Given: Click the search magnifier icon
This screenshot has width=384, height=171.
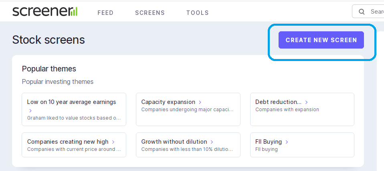Looking at the screenshot, I should (x=362, y=12).
